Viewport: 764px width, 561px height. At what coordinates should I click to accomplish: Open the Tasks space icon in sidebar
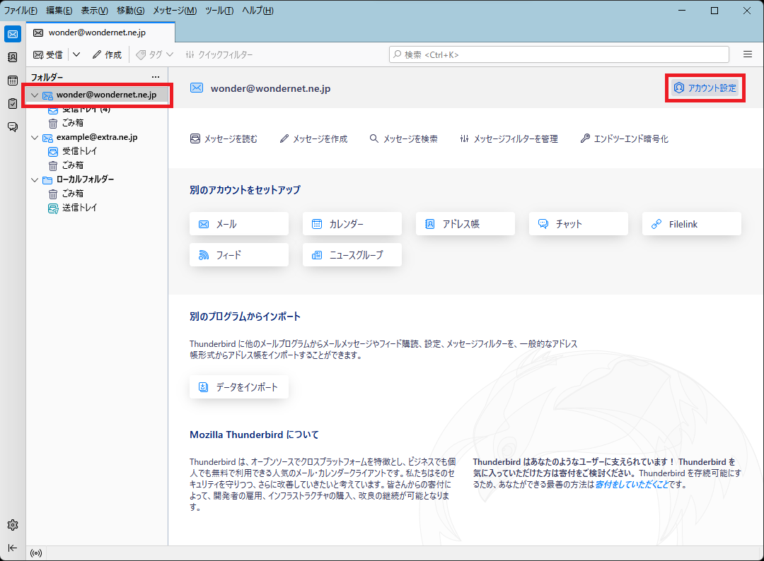tap(13, 104)
